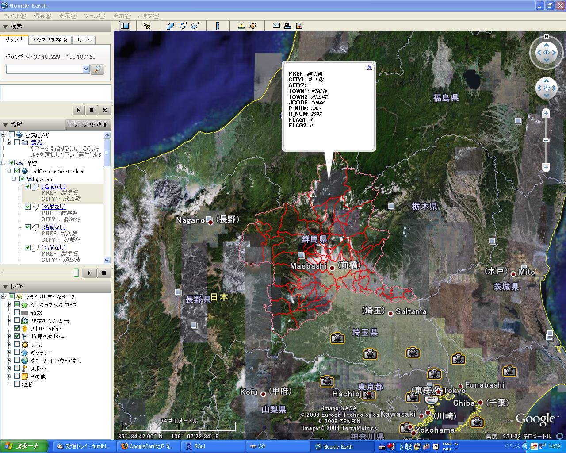Click the コンテンツを追加 button

tap(88, 125)
